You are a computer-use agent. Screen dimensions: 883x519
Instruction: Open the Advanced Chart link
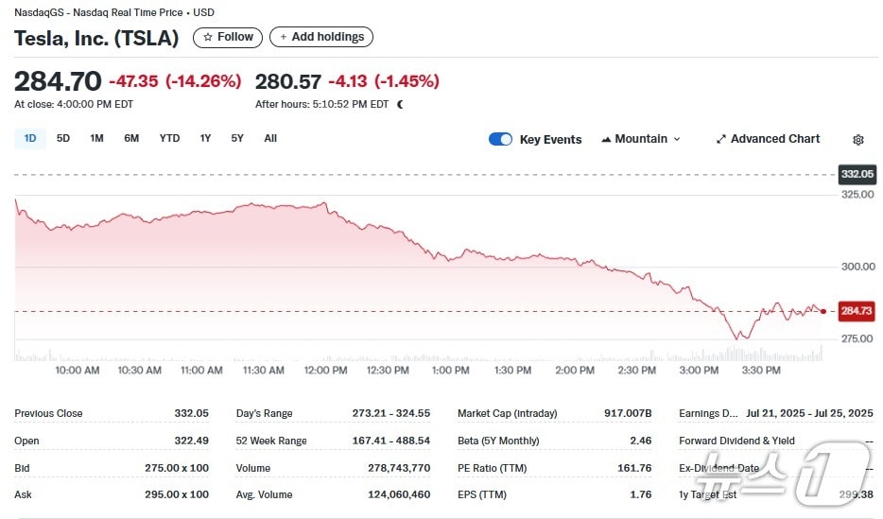(774, 139)
